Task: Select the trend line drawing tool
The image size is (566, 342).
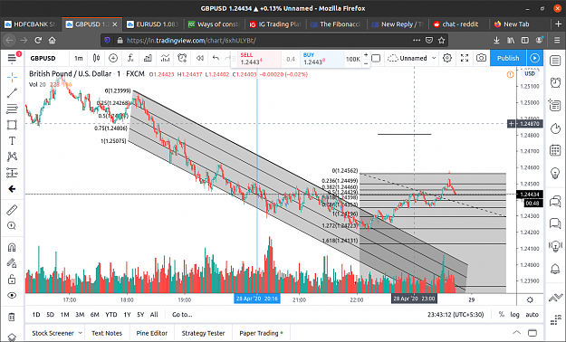Action: (12, 93)
